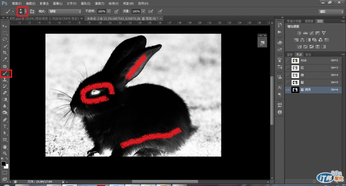This screenshot has height=186, width=346.
Task: Select the Eyedropper tool
Action: [x=5, y=59]
